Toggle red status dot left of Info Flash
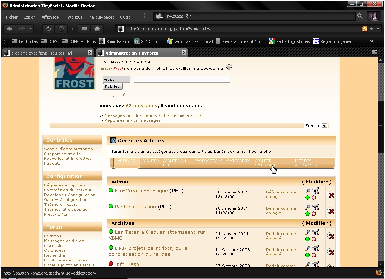This screenshot has height=279, width=385. [111, 264]
